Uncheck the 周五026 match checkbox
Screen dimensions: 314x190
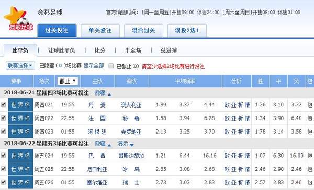click(x=4, y=182)
